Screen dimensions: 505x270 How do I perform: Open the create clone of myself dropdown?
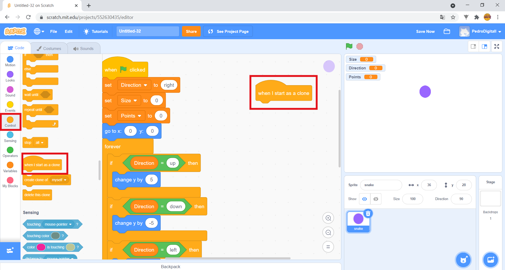(x=59, y=180)
